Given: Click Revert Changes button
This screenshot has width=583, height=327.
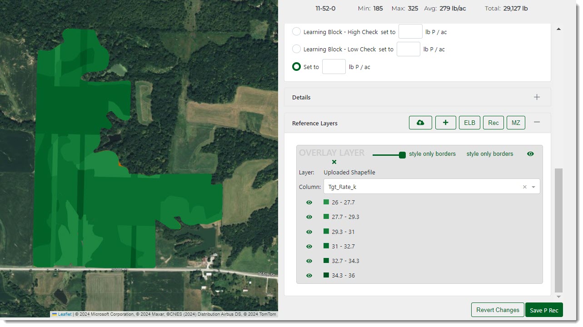Looking at the screenshot, I should [x=498, y=310].
